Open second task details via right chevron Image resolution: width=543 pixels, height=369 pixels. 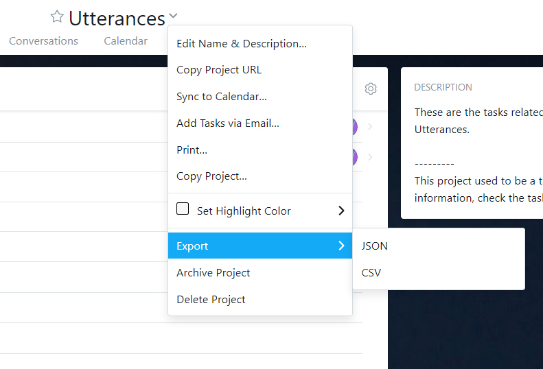pyautogui.click(x=371, y=157)
